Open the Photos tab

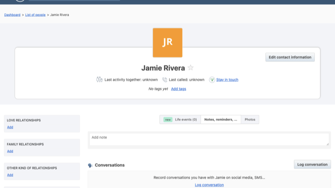pyautogui.click(x=250, y=119)
